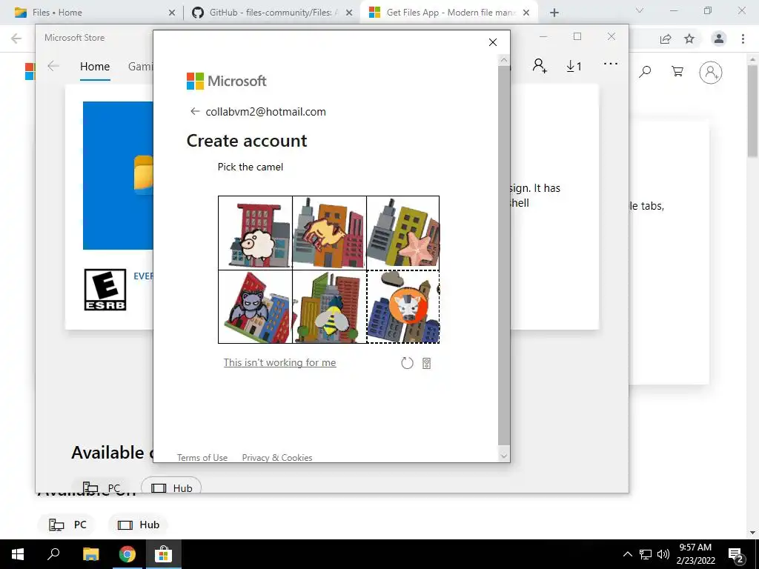Image resolution: width=759 pixels, height=569 pixels.
Task: Click the refresh puzzle icon
Action: point(407,363)
